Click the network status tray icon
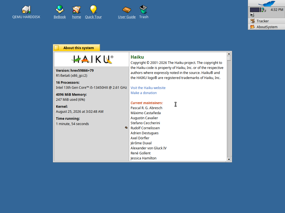Viewport: 285px width, 213px height. click(264, 10)
